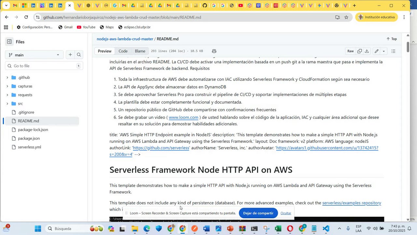Open the YouTube bookmark

coord(86,27)
